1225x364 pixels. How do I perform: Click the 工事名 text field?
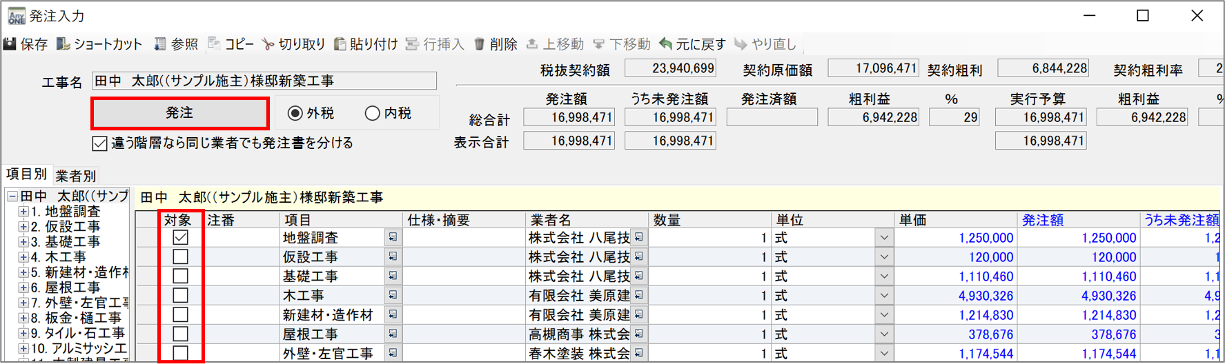(264, 81)
